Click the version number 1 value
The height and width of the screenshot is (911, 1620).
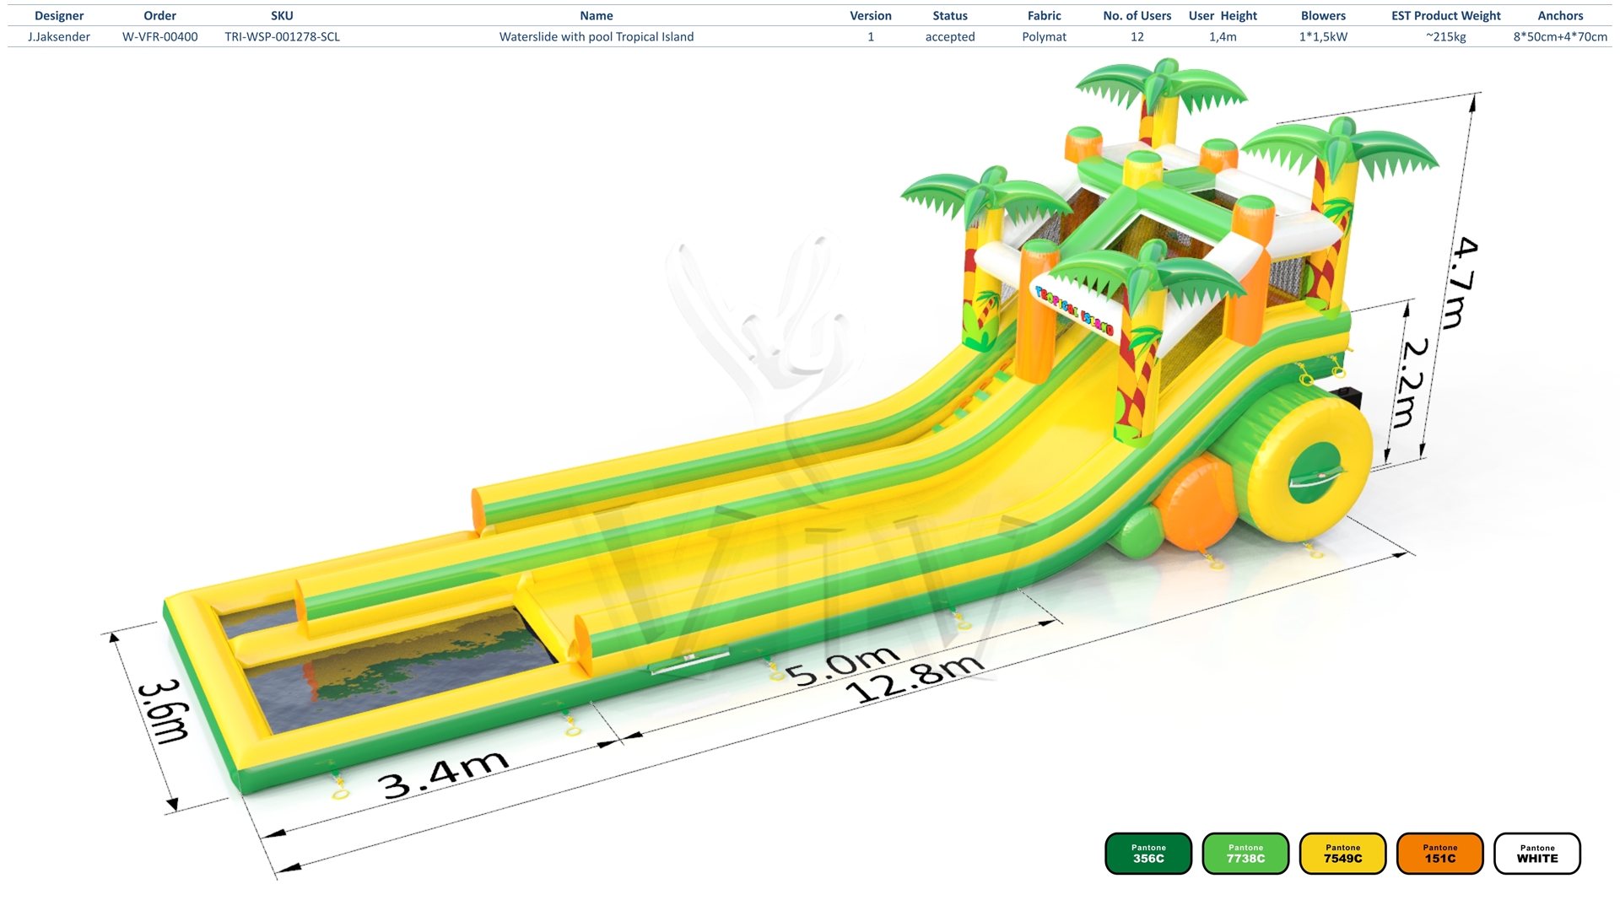[x=871, y=36]
